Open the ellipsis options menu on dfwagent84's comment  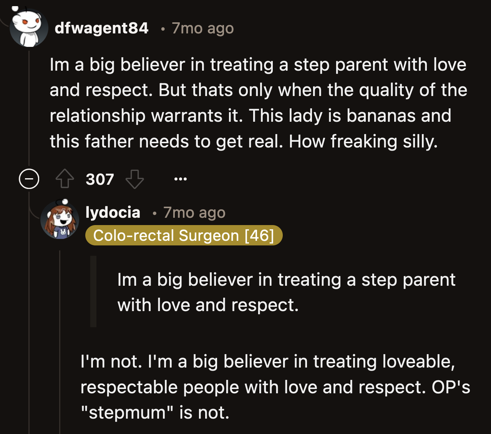tap(180, 179)
